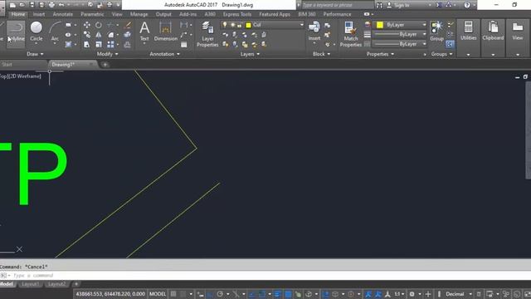
Task: Activate the Trim tool
Action: (110, 25)
